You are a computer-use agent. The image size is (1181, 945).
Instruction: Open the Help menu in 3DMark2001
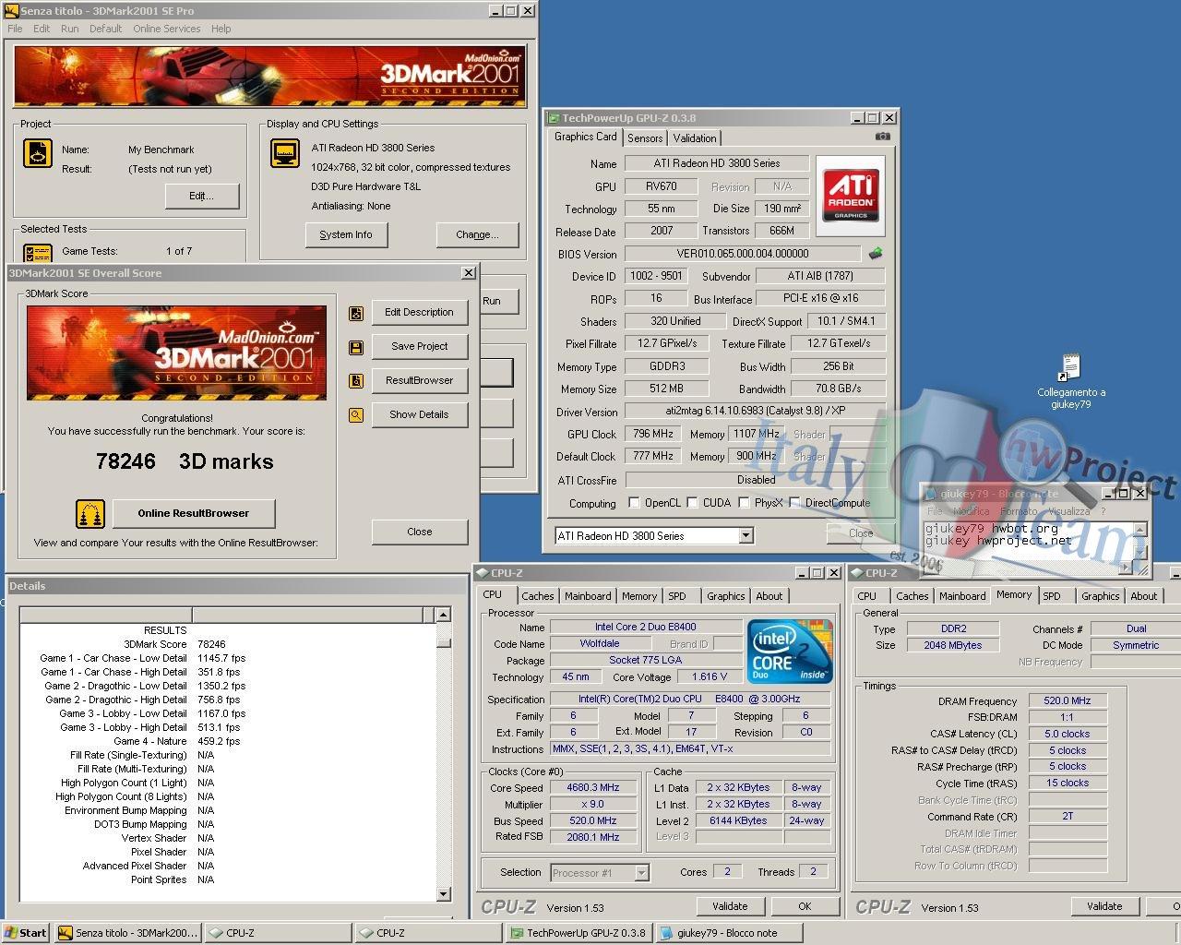point(221,29)
